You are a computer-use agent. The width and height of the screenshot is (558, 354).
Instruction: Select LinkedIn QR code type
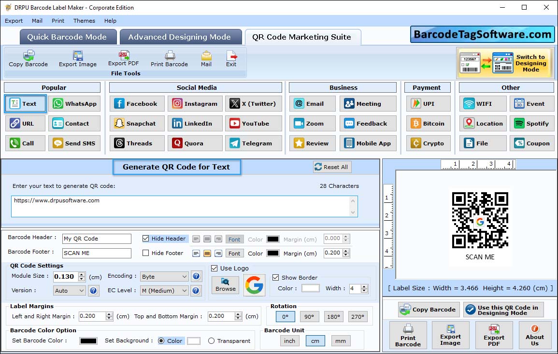click(x=195, y=124)
